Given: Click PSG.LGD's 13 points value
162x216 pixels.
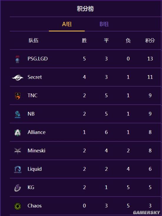Looking at the screenshot, I should click(x=150, y=59).
